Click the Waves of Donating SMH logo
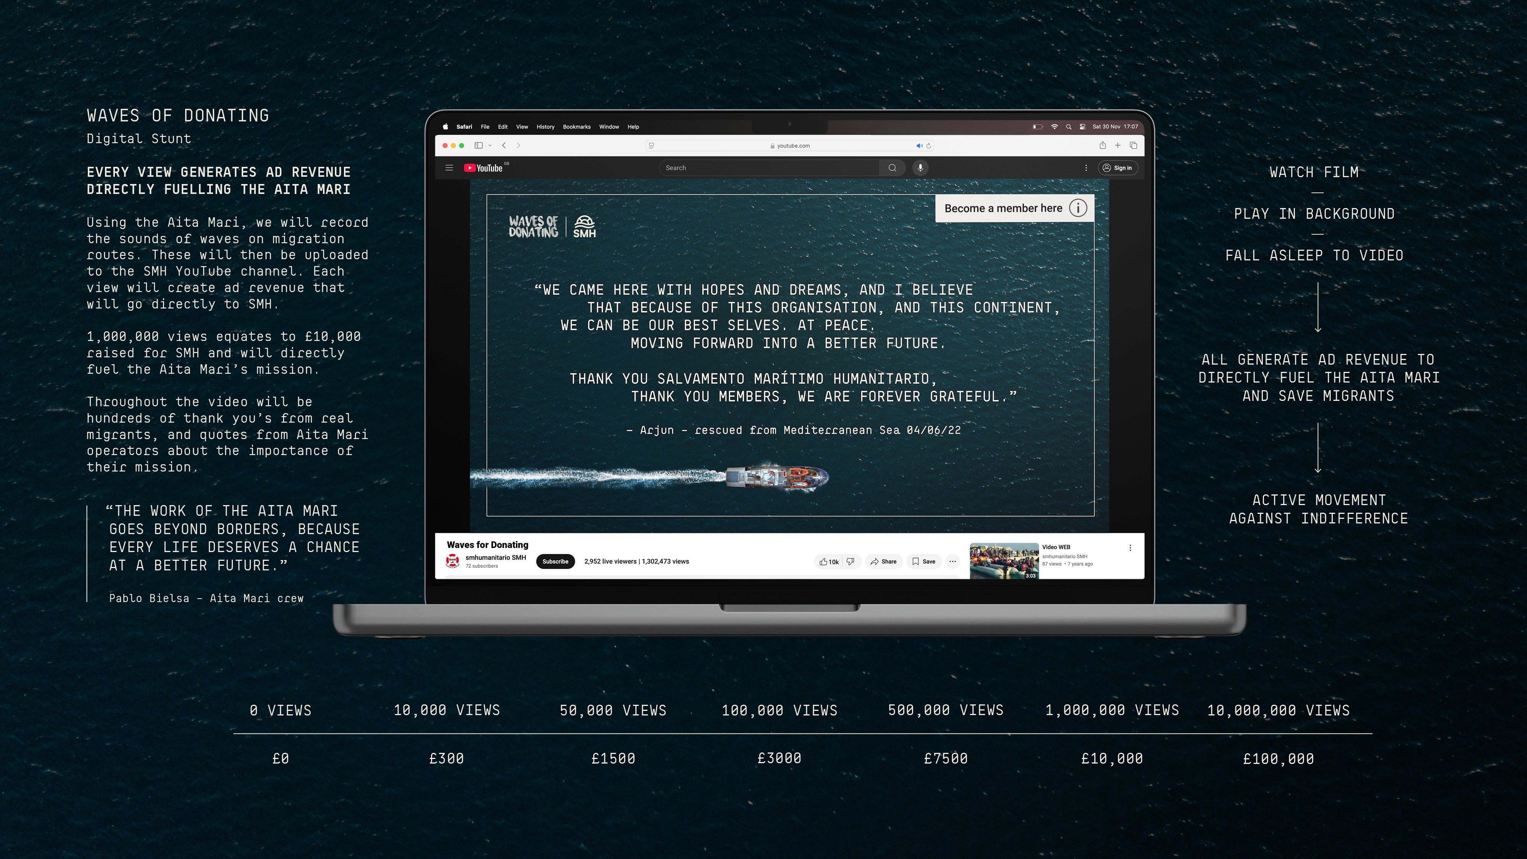The image size is (1527, 859). (552, 226)
